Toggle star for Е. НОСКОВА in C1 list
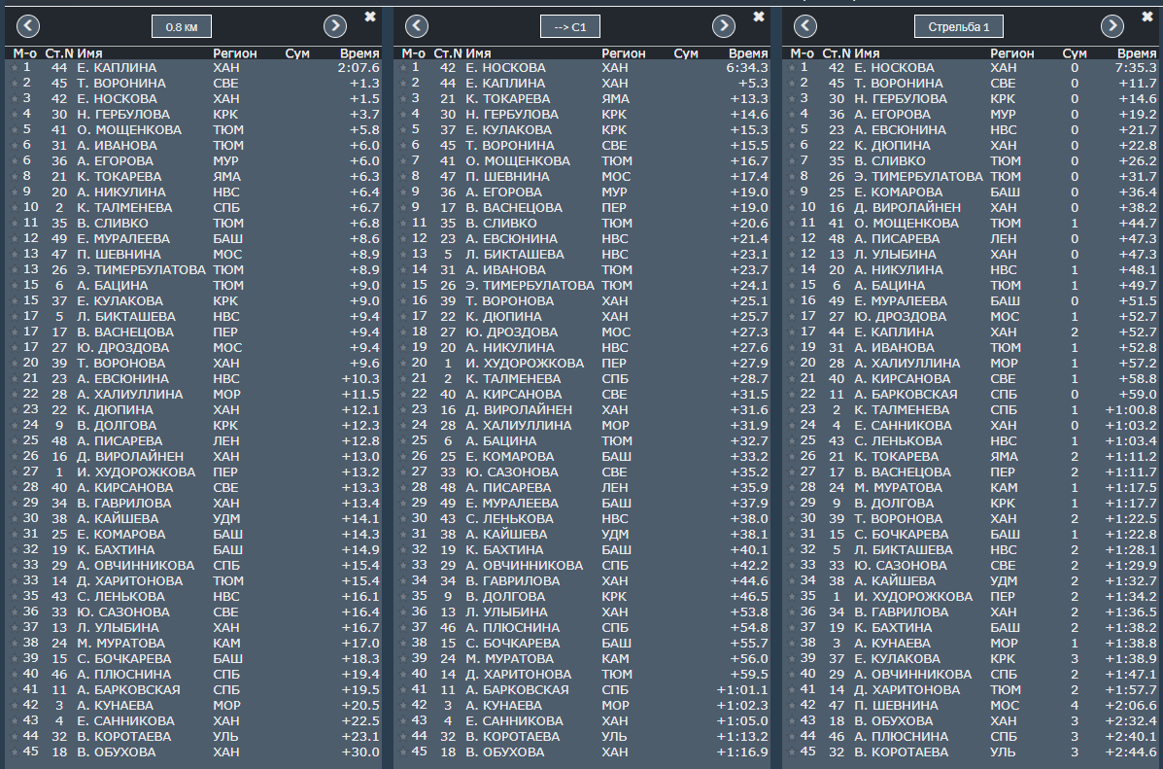Screen dimensions: 1163x769 (403, 67)
